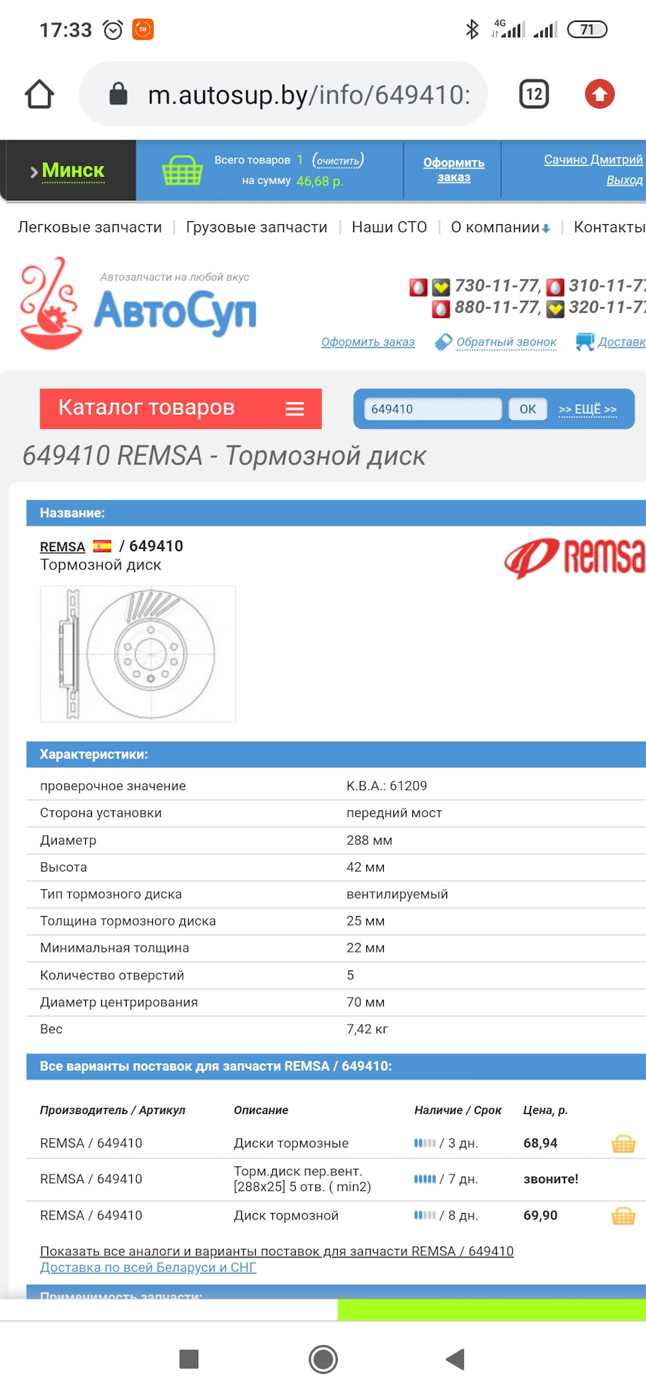Open the Каталог товаров menu
The image size is (646, 1398).
(181, 408)
